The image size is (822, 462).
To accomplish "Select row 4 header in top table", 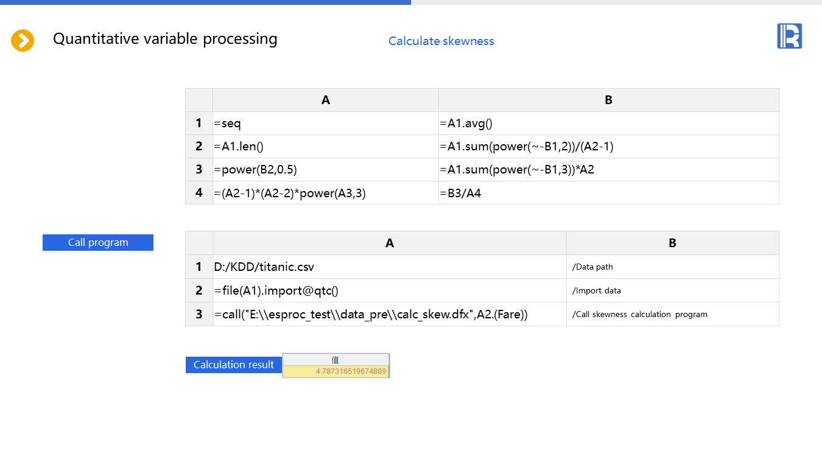I will pos(199,193).
